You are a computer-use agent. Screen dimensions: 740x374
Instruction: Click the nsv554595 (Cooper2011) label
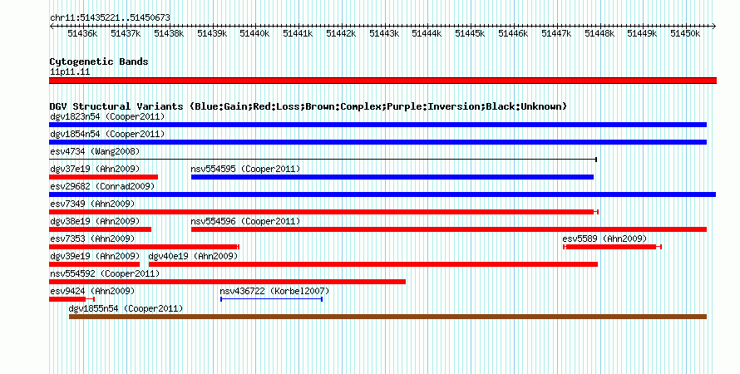(245, 169)
